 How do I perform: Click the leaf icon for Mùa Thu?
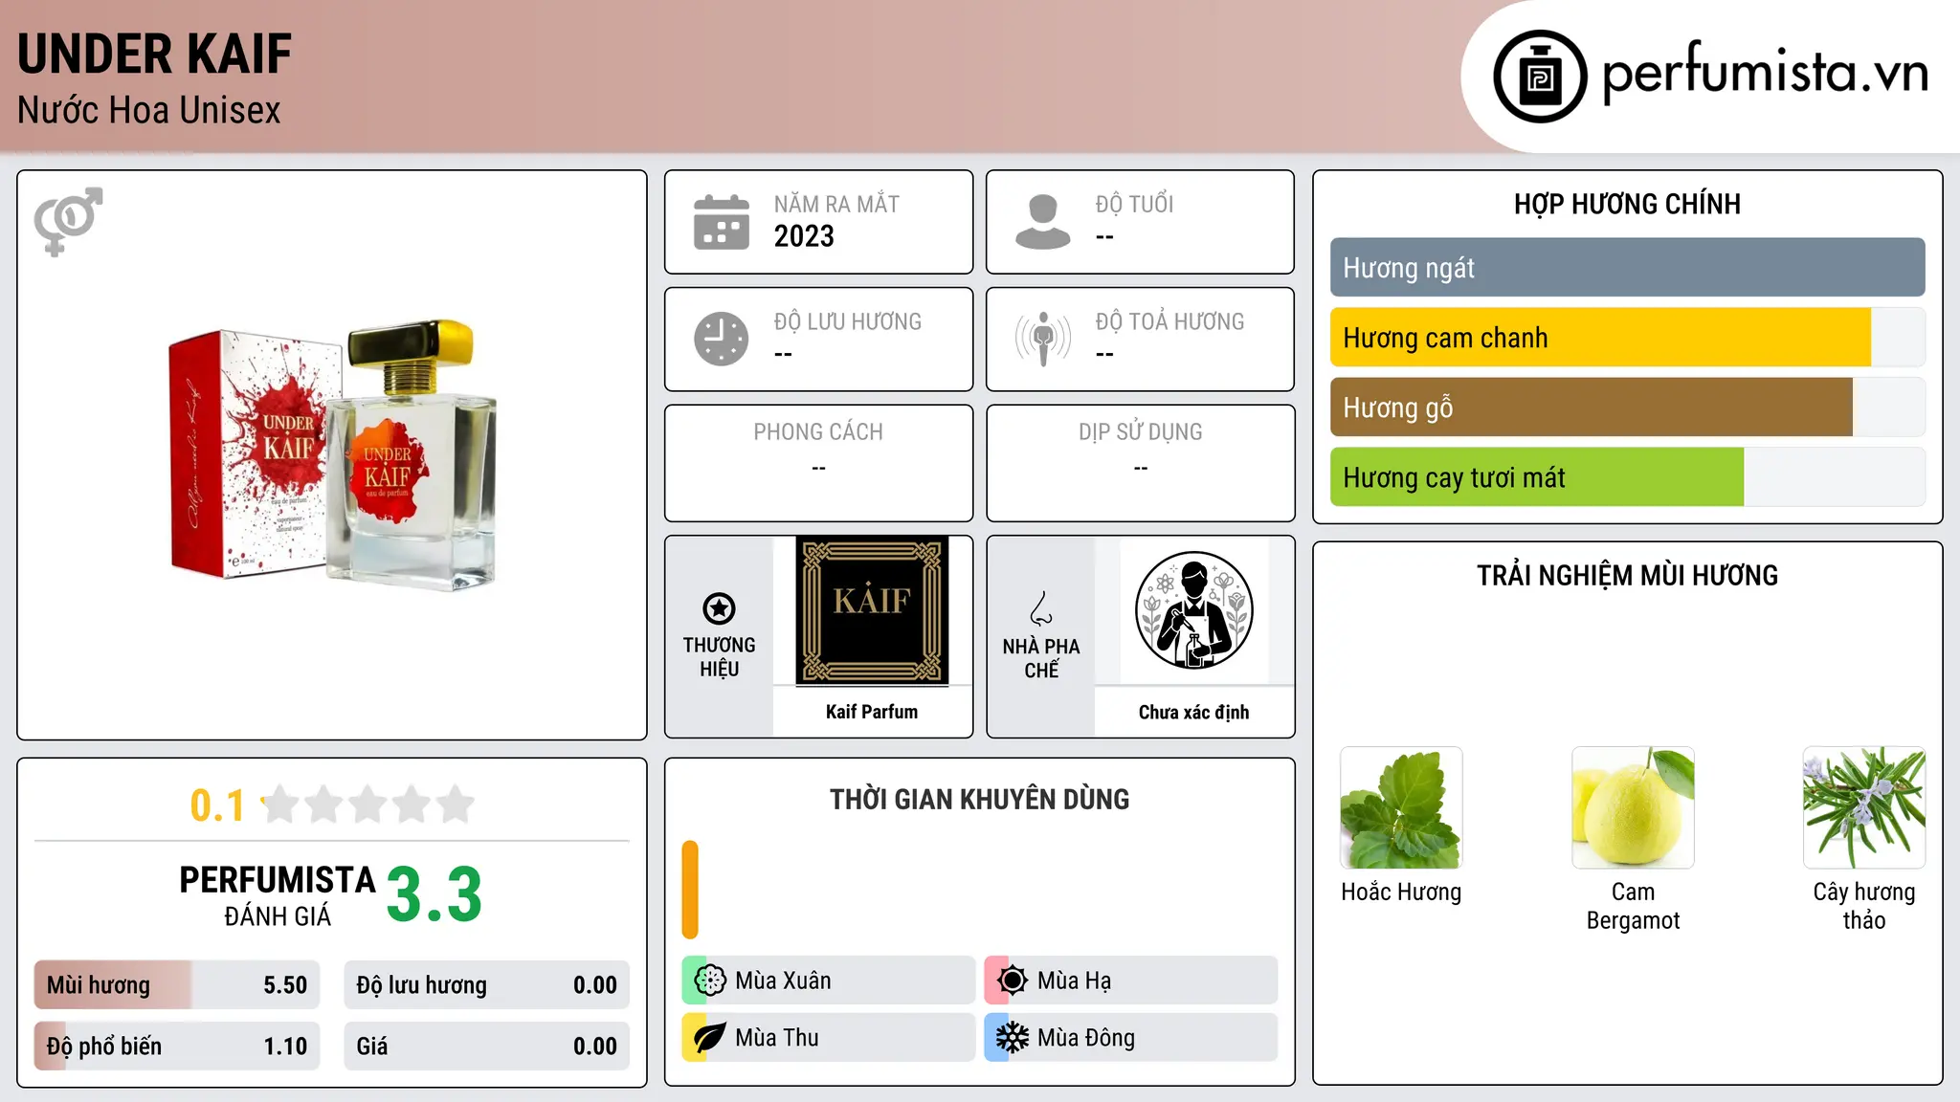[710, 1037]
